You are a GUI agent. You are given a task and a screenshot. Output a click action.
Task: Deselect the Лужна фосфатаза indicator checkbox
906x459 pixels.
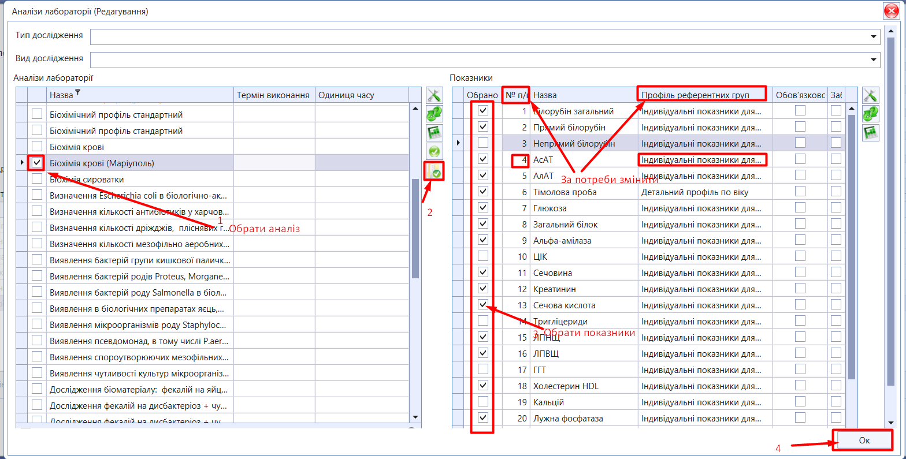point(483,417)
